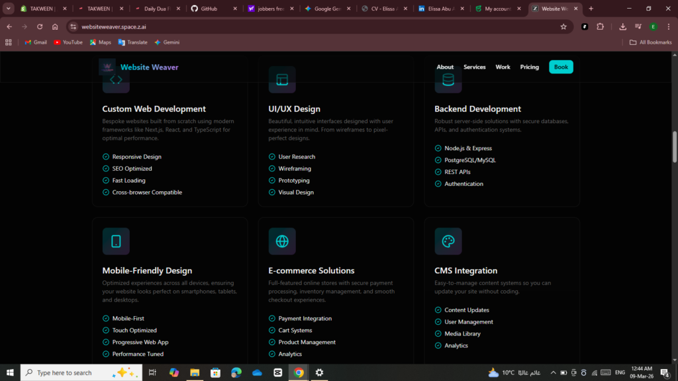Image resolution: width=678 pixels, height=381 pixels.
Task: Click the E-commerce Solutions globe icon
Action: [x=282, y=241]
